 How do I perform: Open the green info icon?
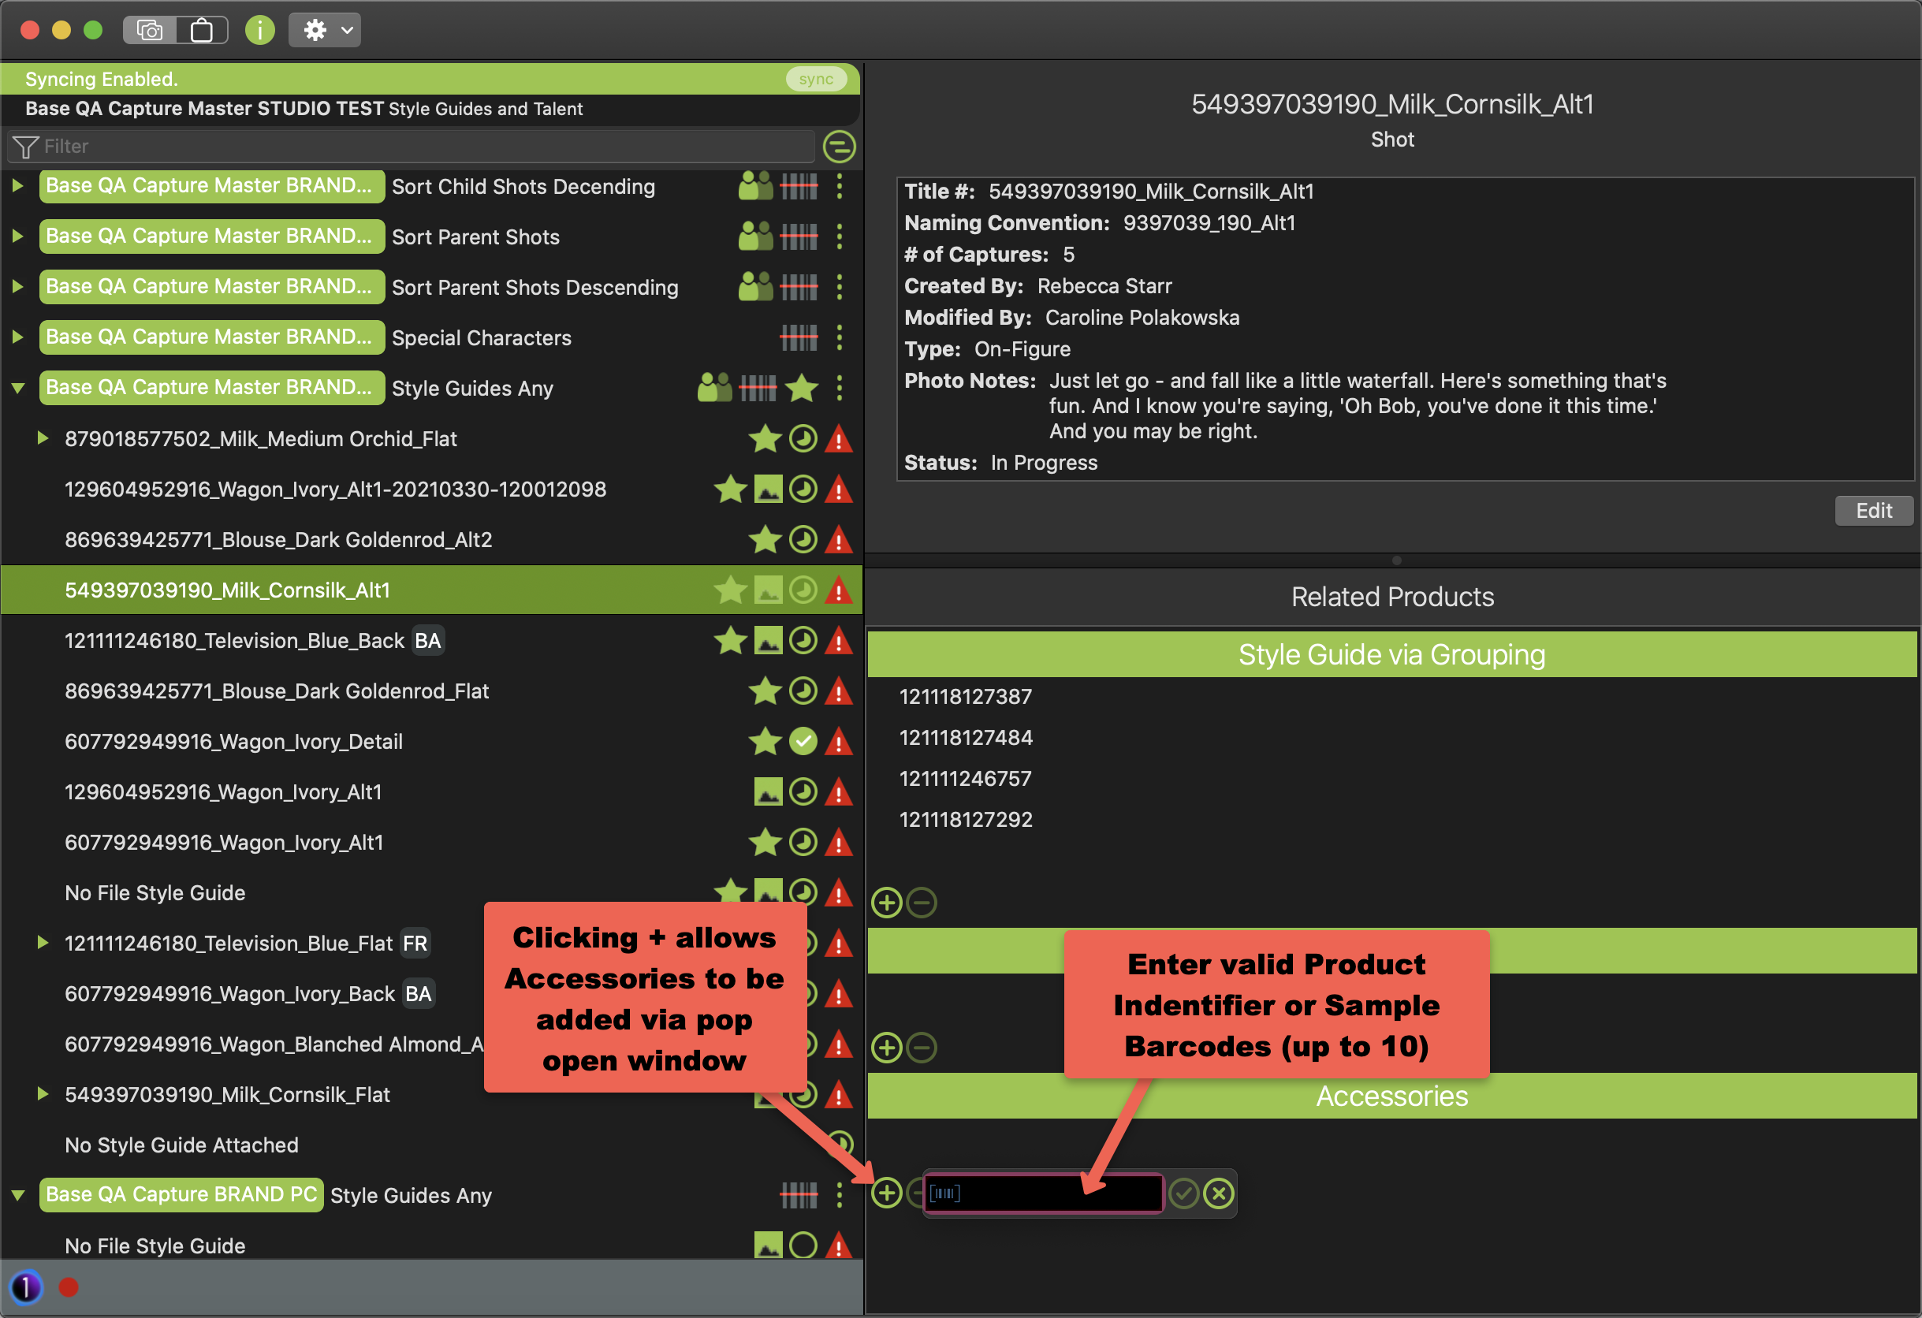coord(259,31)
